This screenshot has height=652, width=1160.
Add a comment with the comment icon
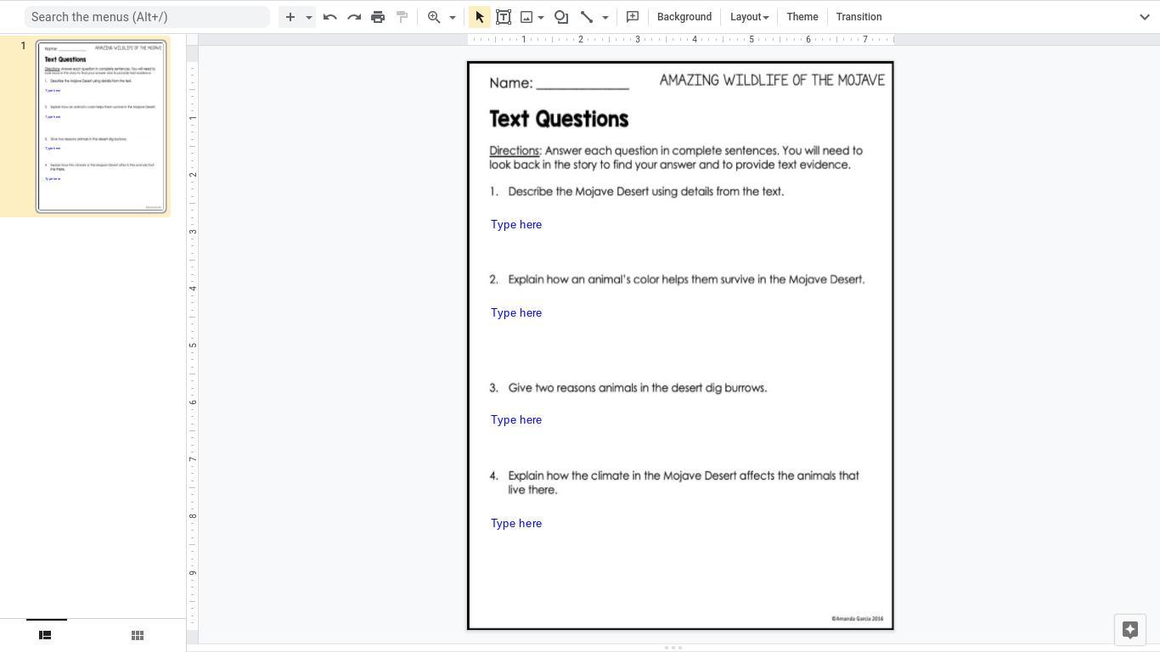633,17
